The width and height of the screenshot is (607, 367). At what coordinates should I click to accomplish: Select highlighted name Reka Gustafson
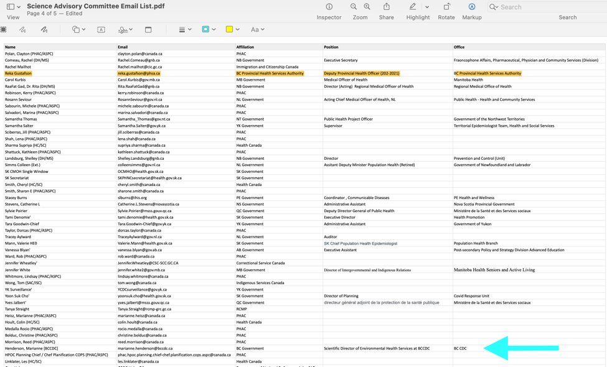(x=18, y=73)
